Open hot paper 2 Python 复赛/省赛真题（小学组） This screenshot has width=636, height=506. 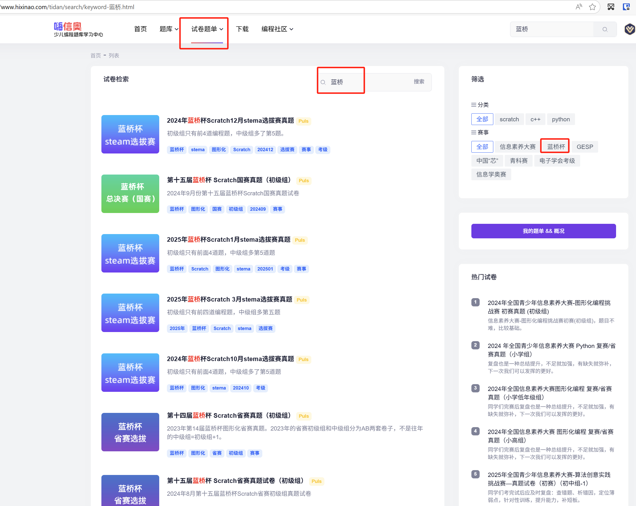pyautogui.click(x=551, y=350)
